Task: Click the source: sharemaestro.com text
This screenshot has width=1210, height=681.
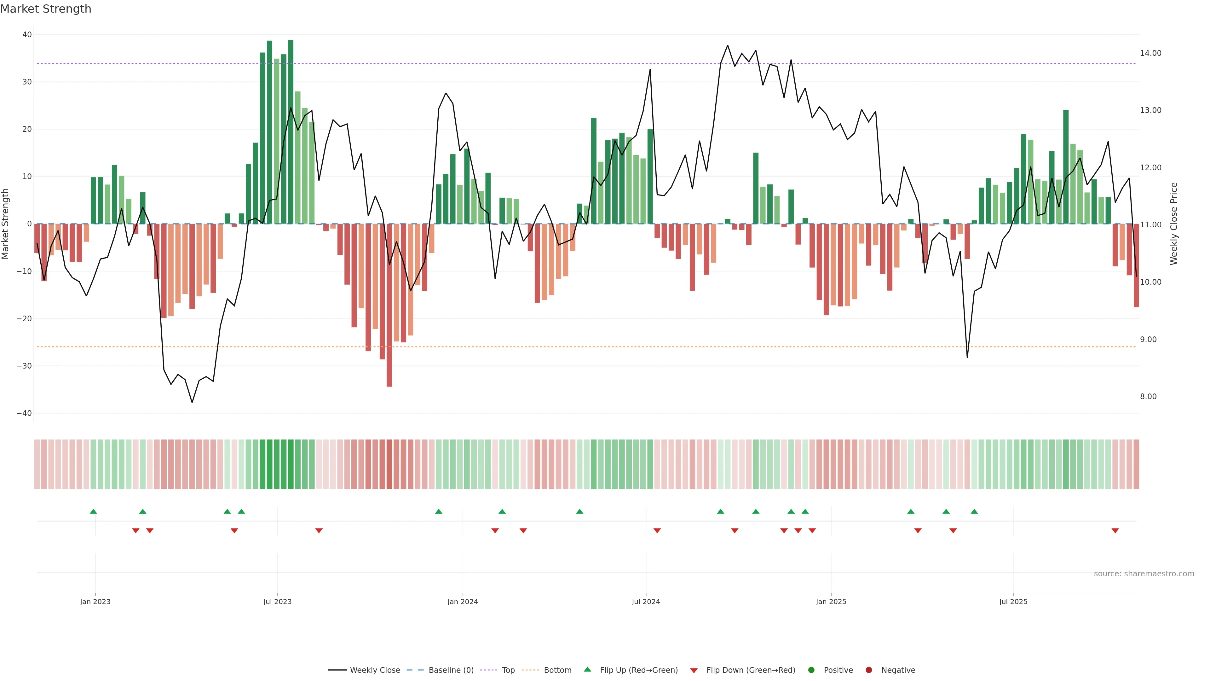Action: pyautogui.click(x=1144, y=574)
